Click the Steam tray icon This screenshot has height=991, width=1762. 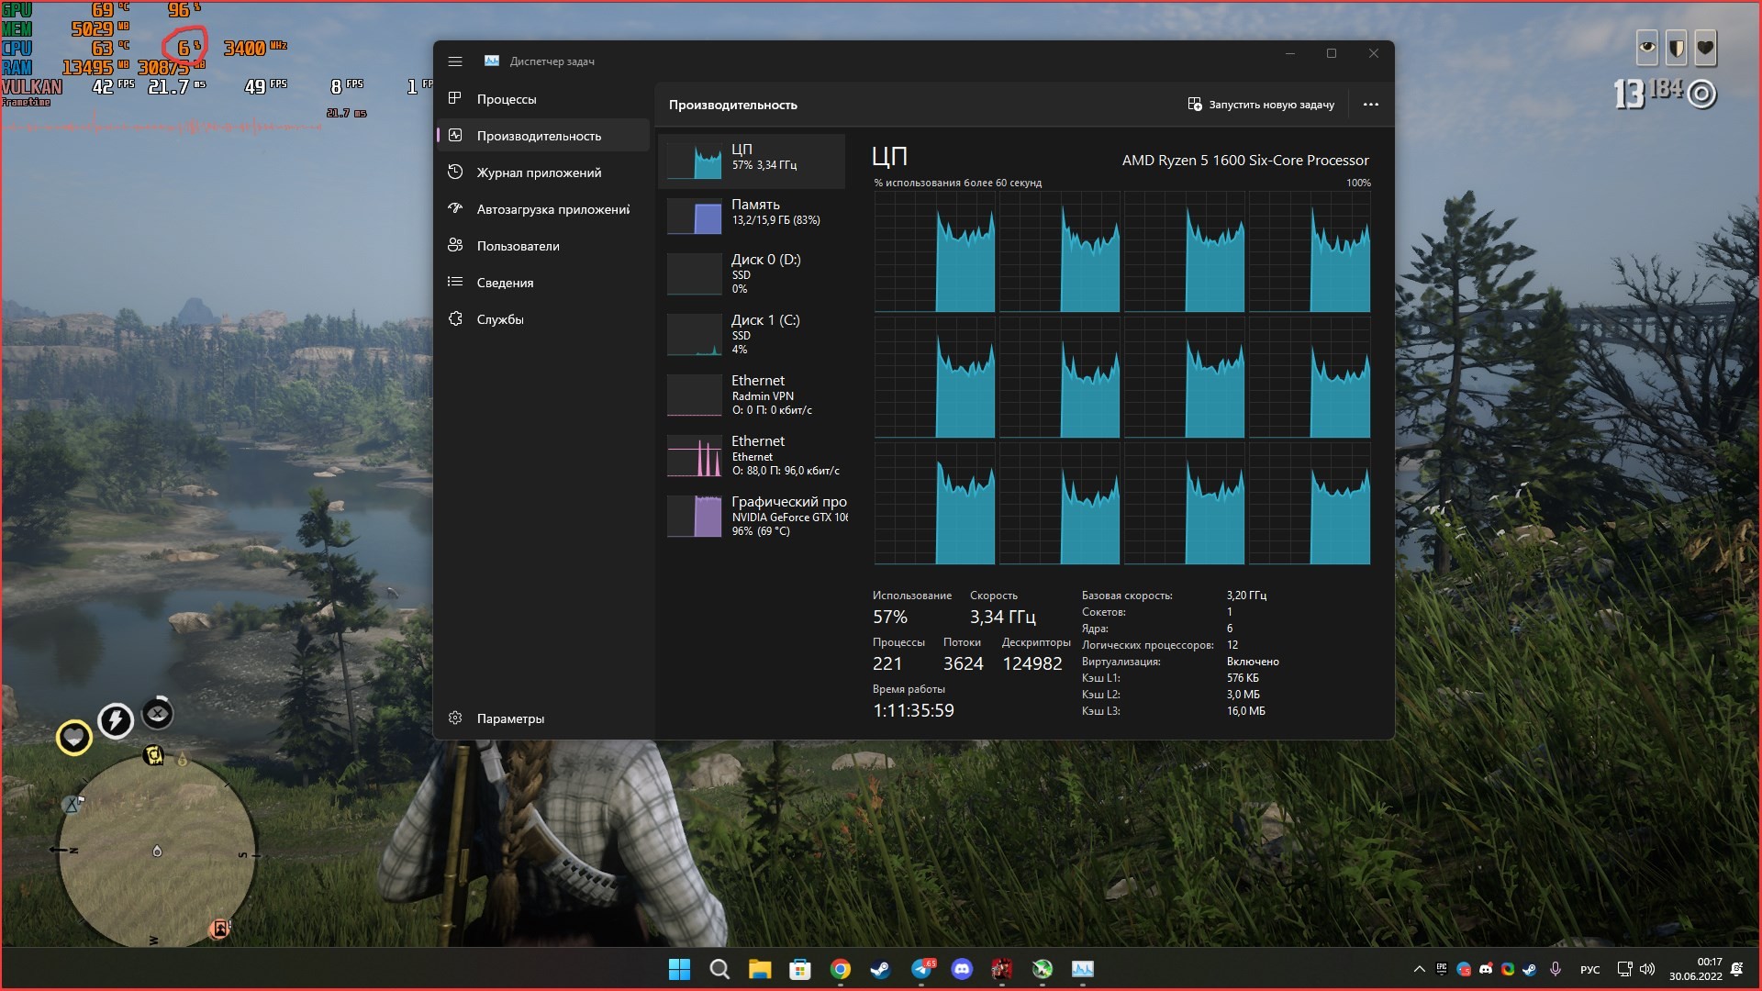[x=1529, y=969]
